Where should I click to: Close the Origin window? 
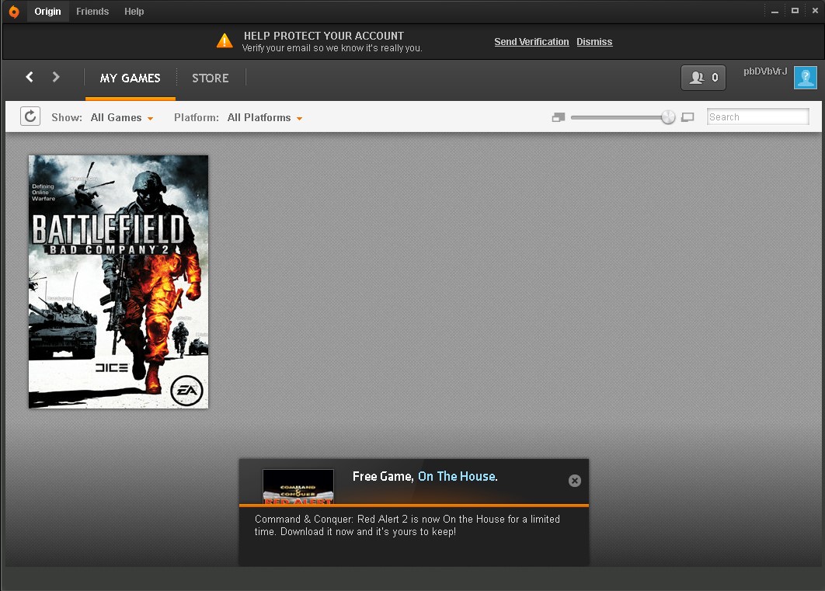pyautogui.click(x=815, y=11)
